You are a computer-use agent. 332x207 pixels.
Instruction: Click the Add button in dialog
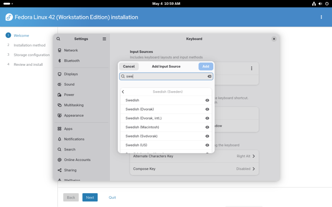click(x=206, y=67)
